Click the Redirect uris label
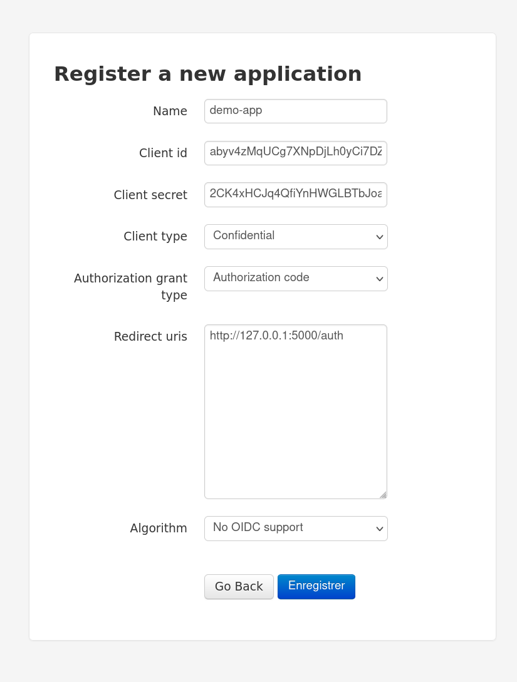This screenshot has height=682, width=517. (x=150, y=336)
